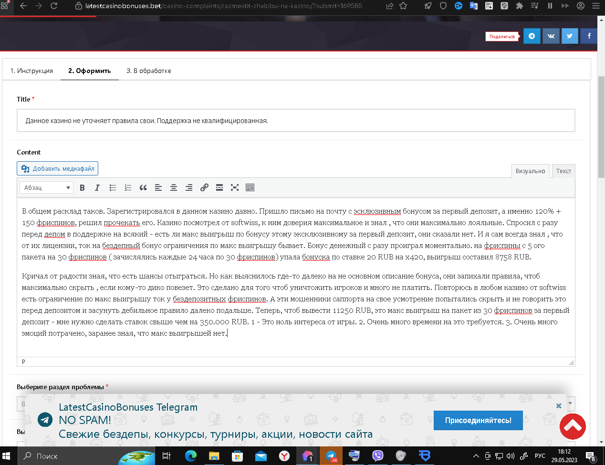Open Microsoft Edge from the taskbar
The height and width of the screenshot is (465, 605).
click(x=190, y=456)
